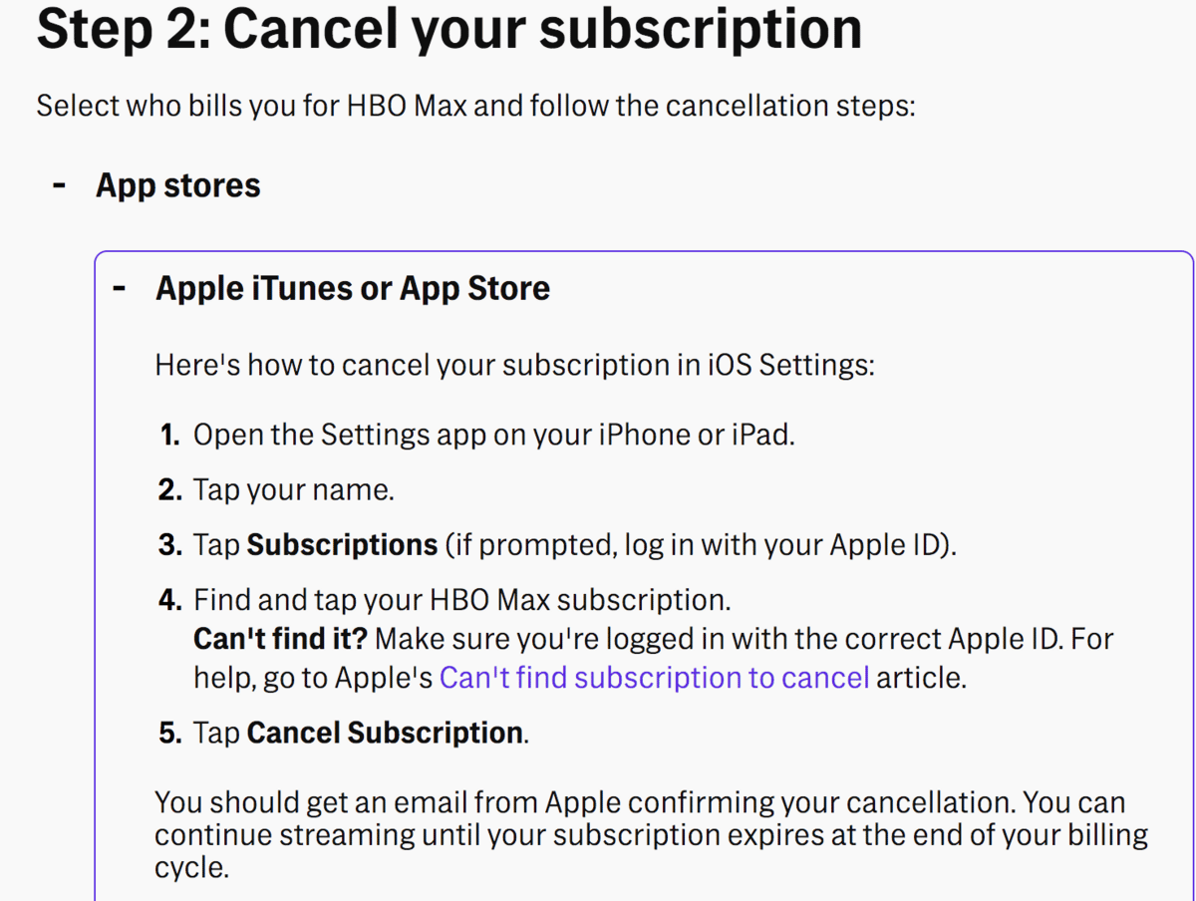
Task: Click "Open the Settings app" step text
Action: (493, 436)
